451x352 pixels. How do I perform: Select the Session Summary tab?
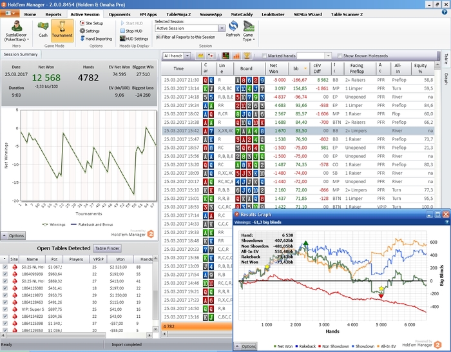pos(21,54)
